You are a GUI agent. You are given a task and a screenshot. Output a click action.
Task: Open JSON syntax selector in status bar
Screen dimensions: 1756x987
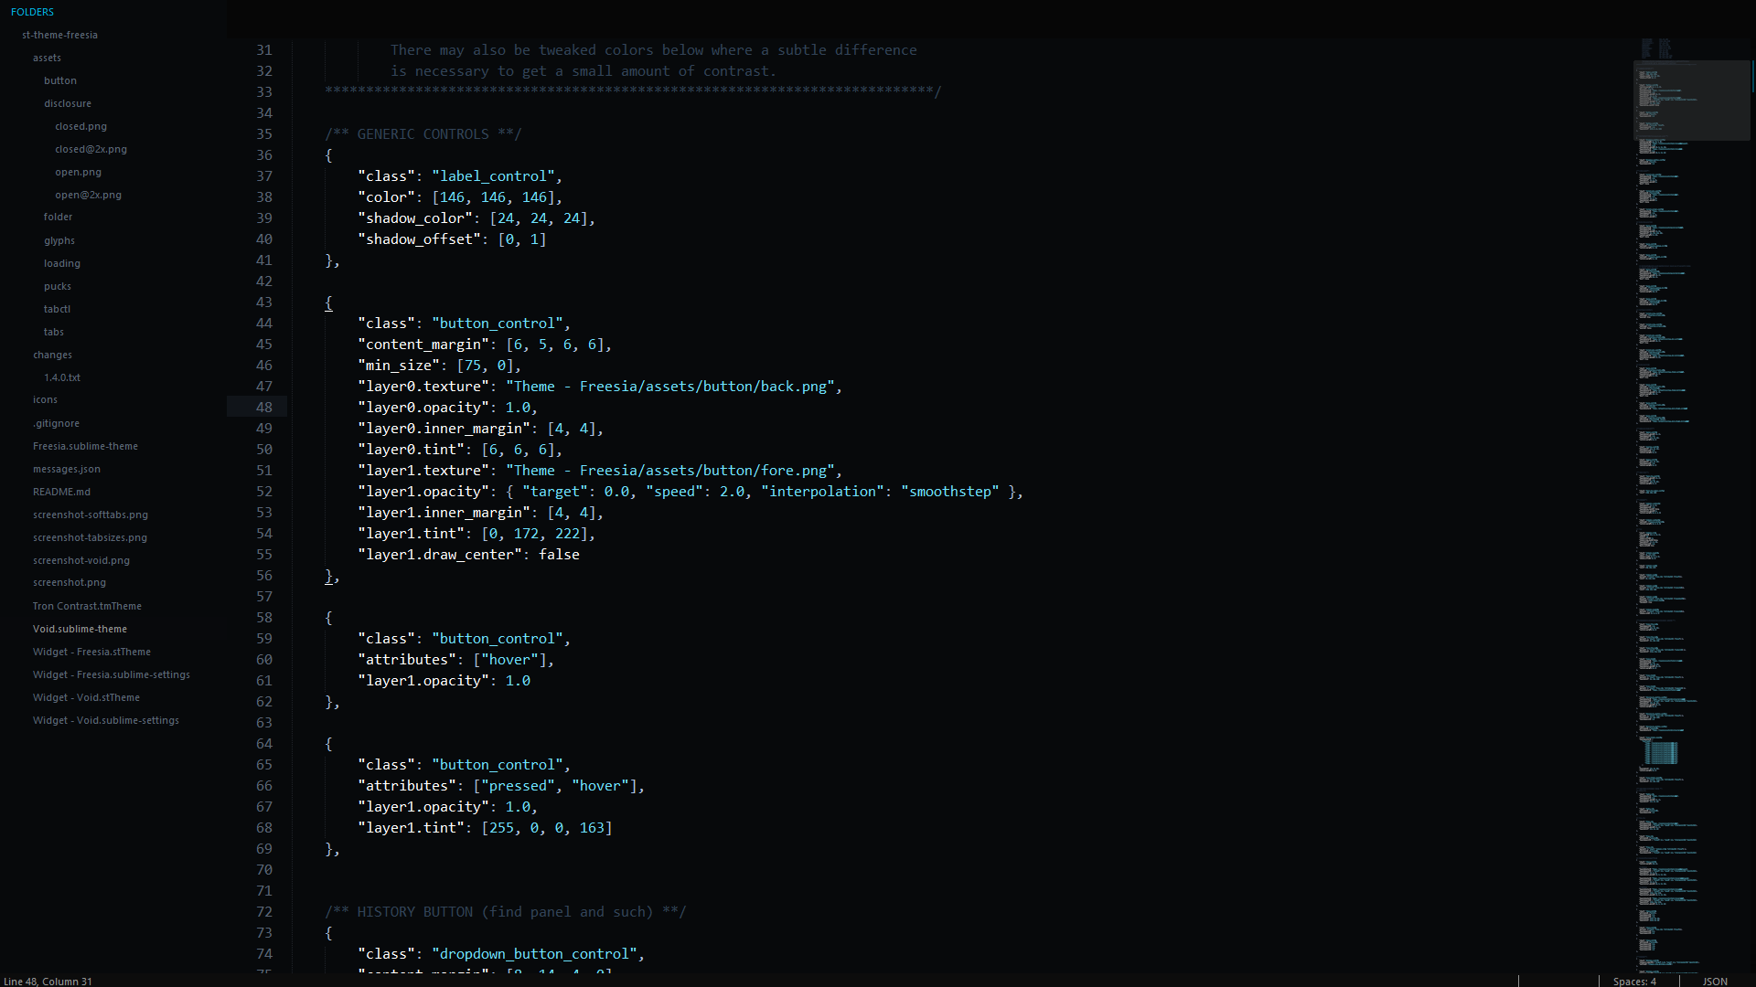point(1715,982)
